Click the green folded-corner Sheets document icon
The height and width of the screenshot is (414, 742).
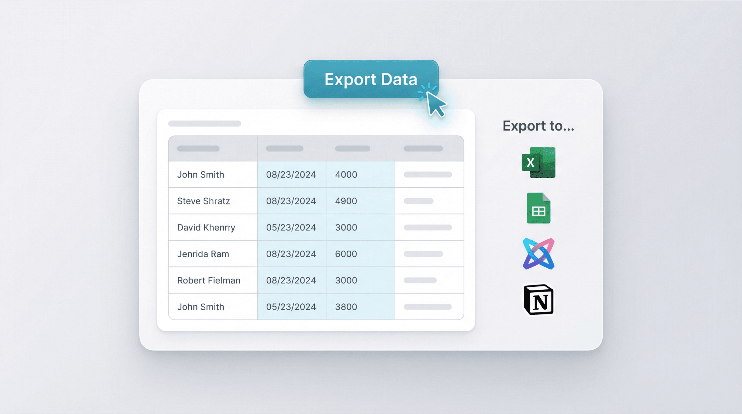[538, 208]
